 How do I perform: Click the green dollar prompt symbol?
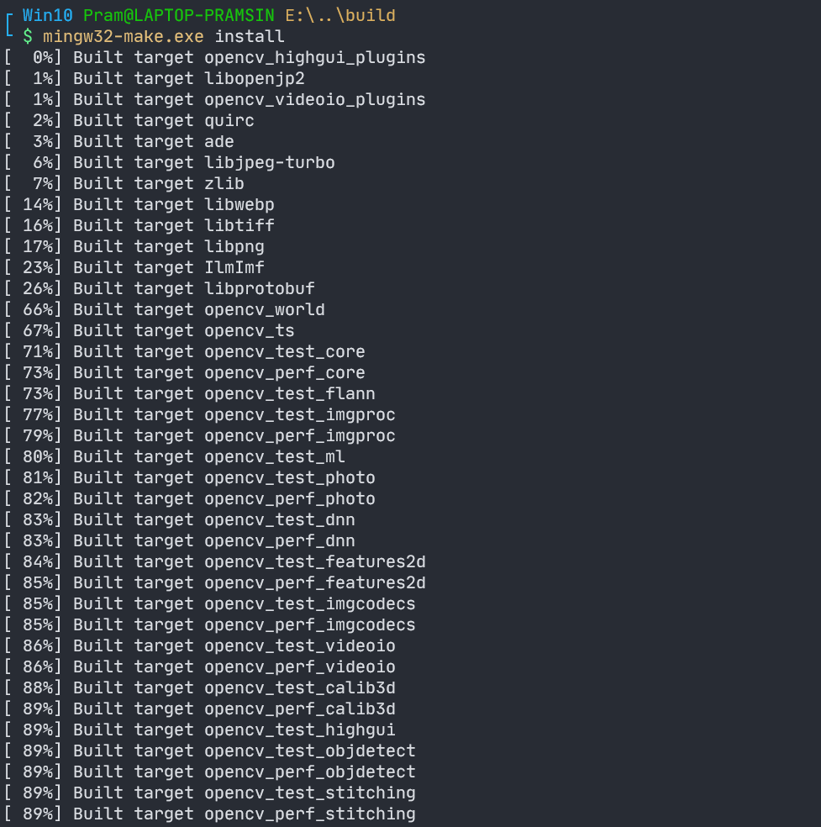coord(28,36)
